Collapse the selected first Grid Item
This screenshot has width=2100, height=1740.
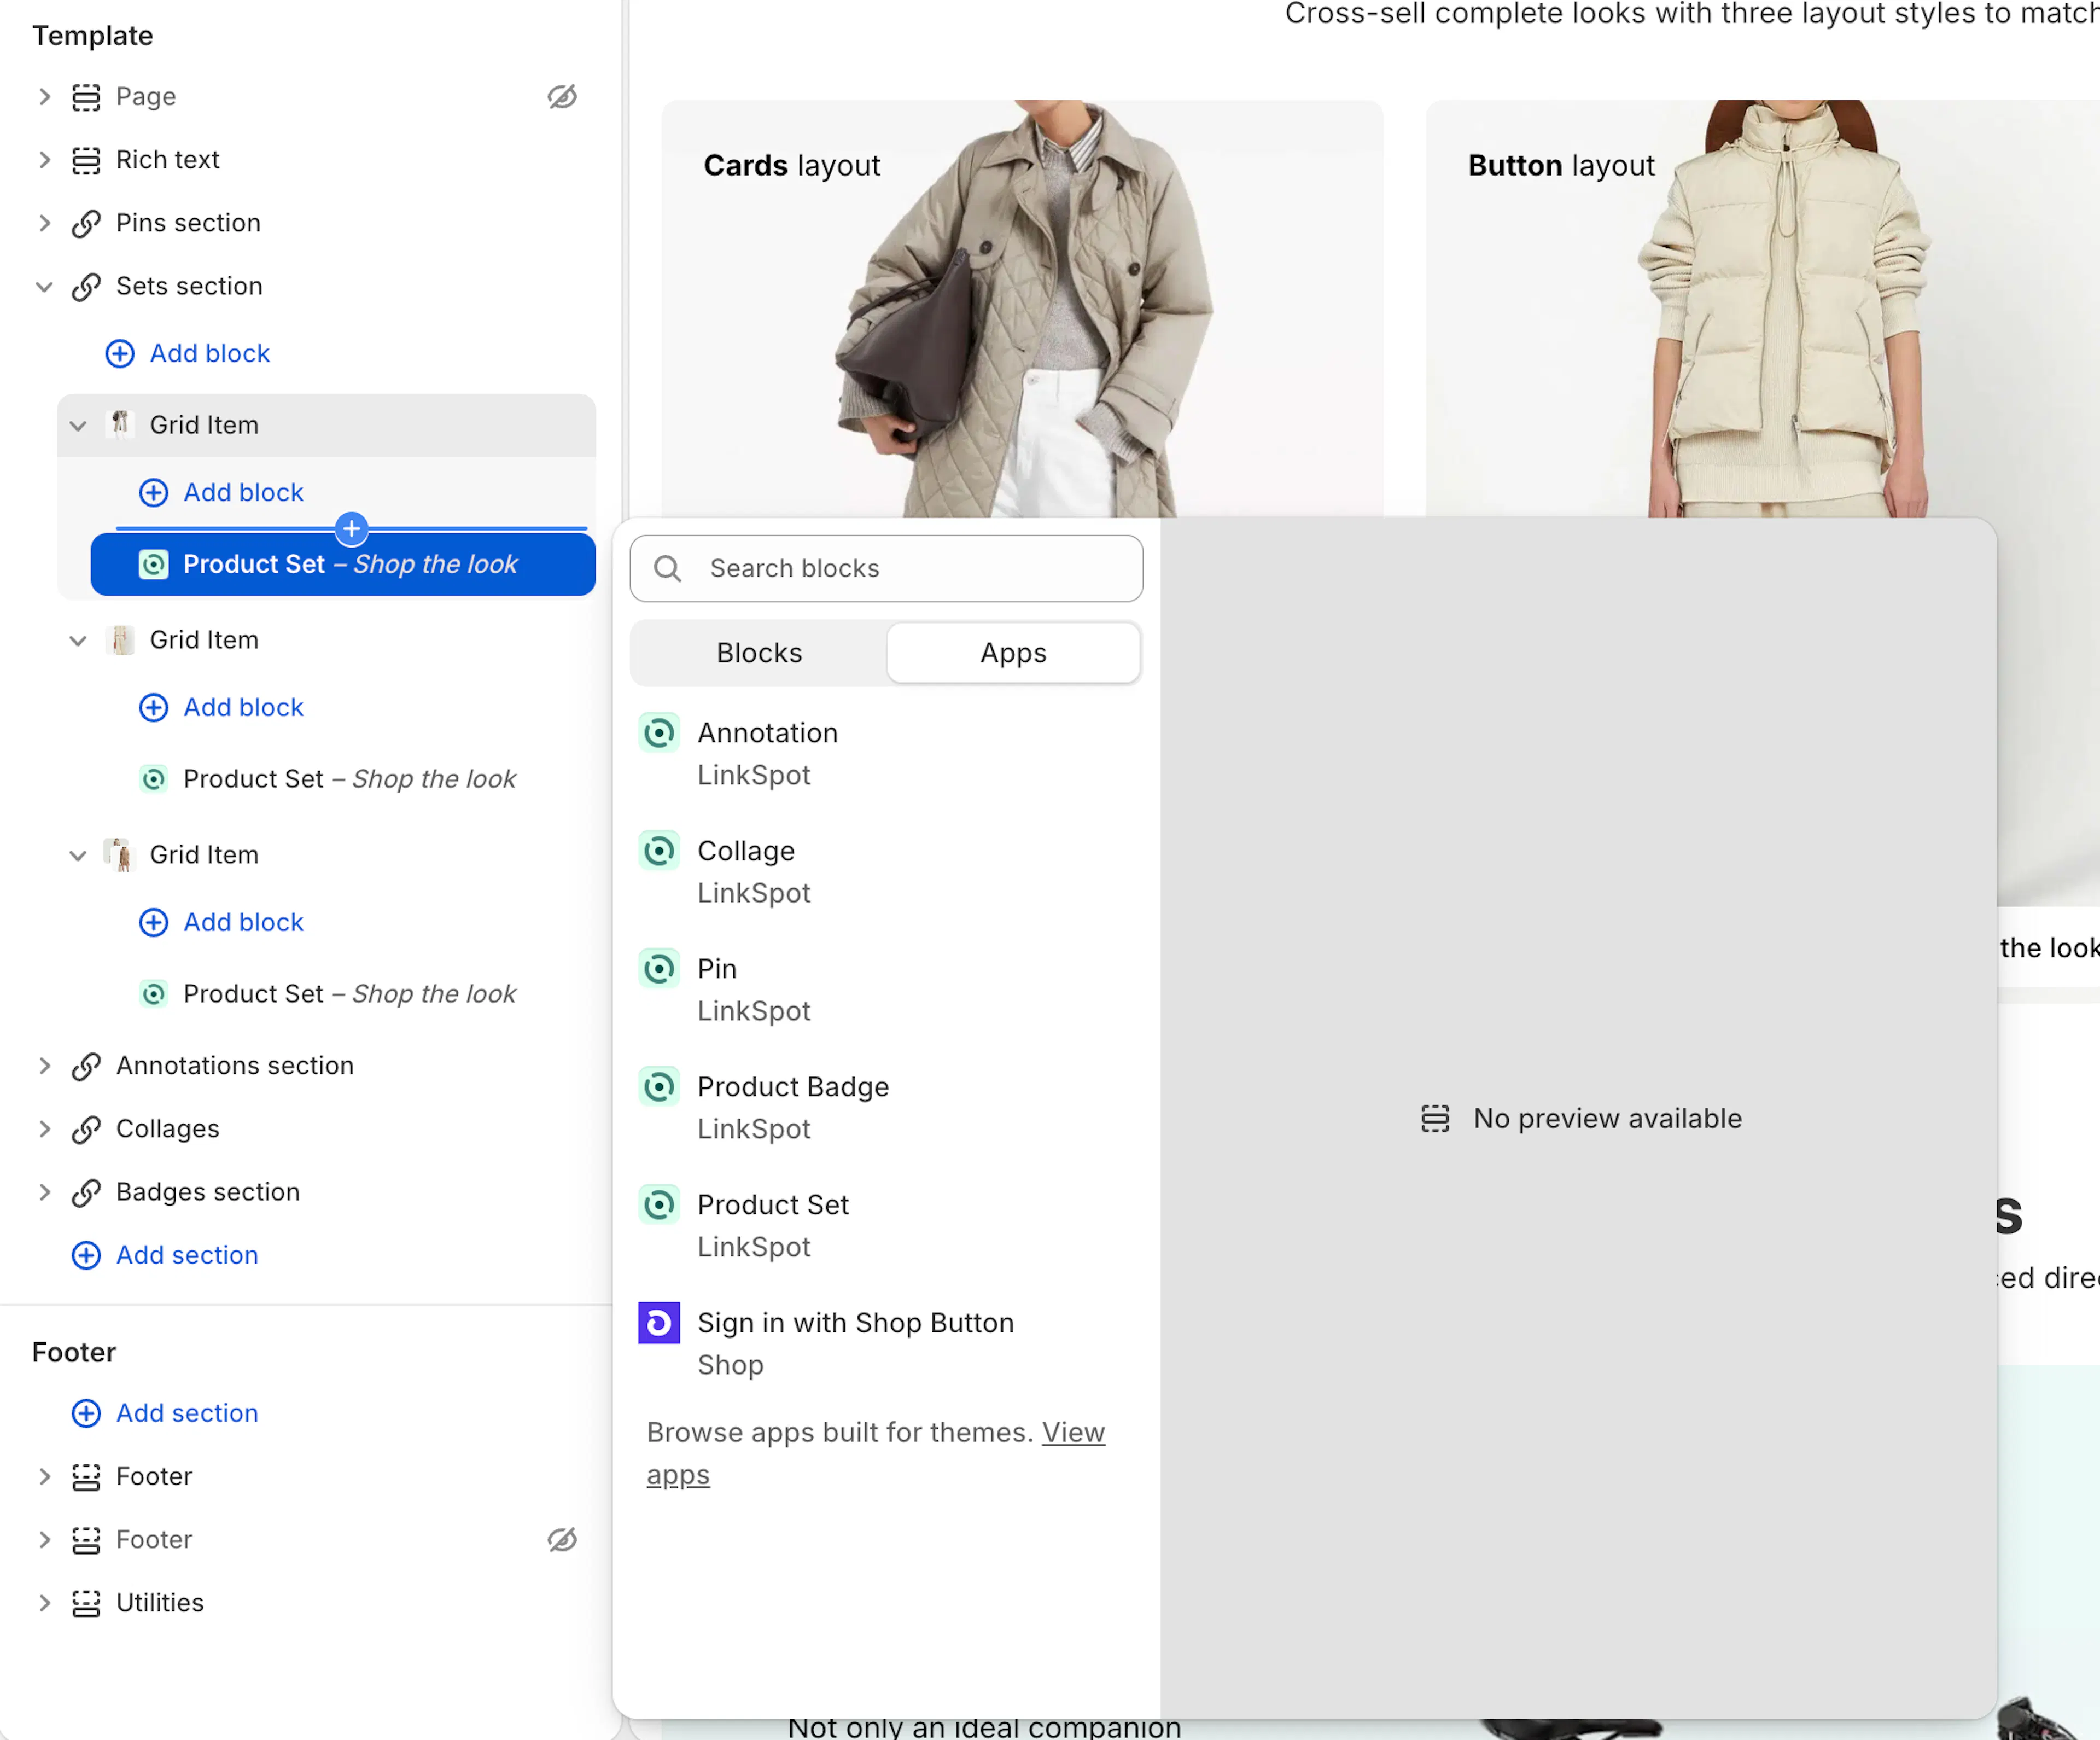pos(78,425)
